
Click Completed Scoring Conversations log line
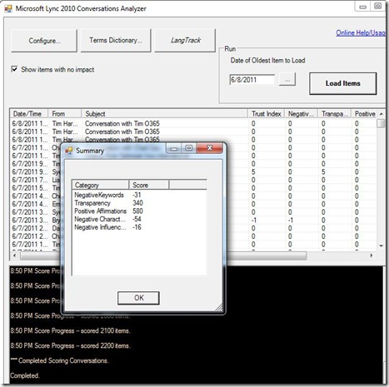59,360
